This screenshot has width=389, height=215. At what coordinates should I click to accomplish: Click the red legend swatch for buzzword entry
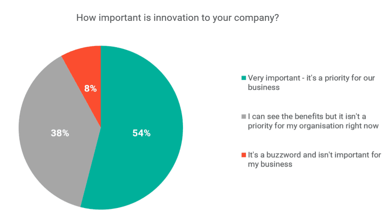click(243, 155)
